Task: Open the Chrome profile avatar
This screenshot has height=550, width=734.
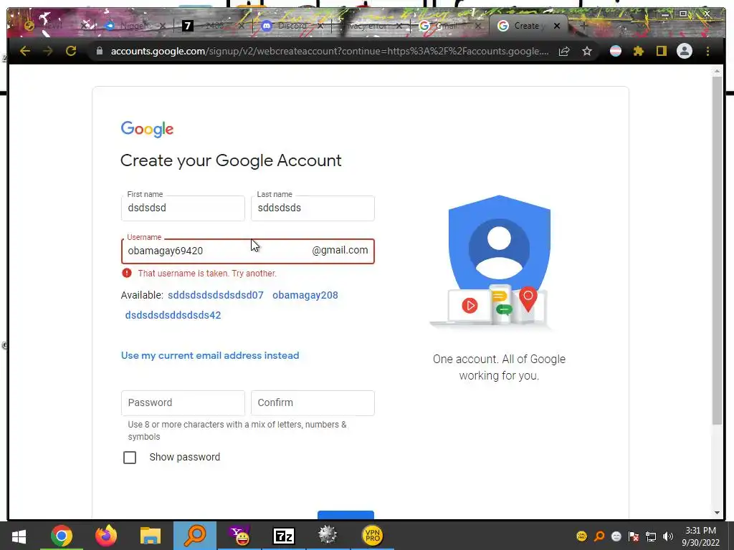Action: pos(685,51)
